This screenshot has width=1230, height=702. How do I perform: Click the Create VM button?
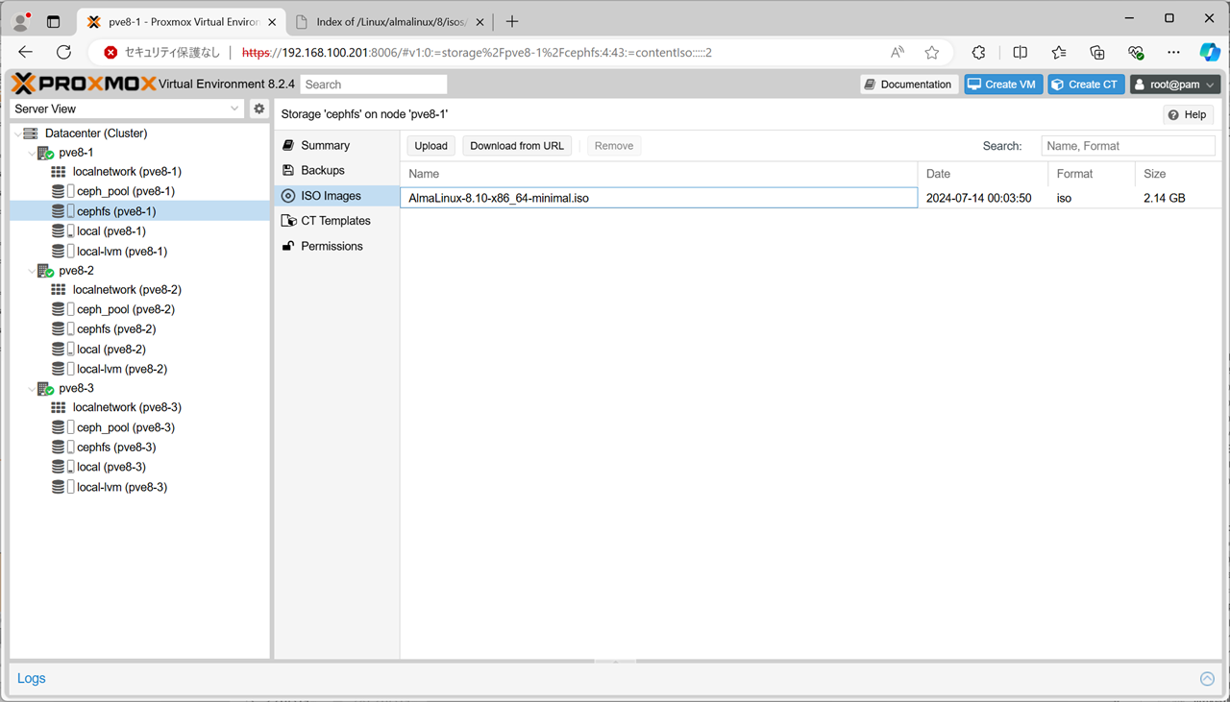[1003, 85]
